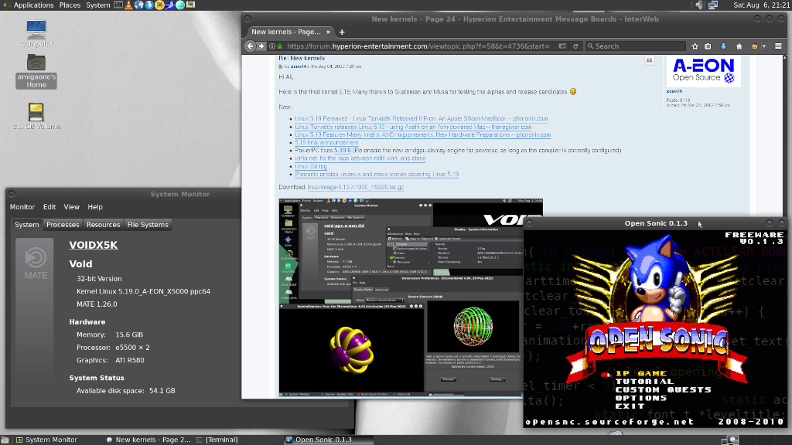
Task: Click the green padlock security icon
Action: 280,46
